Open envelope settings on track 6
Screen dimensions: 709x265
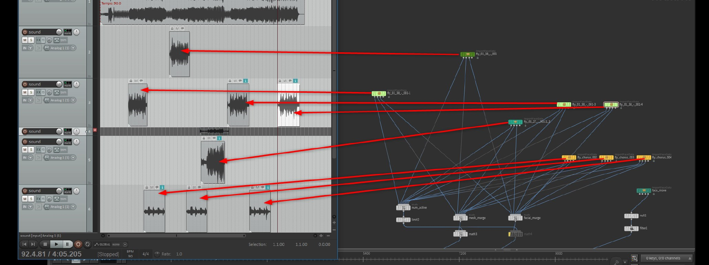tap(56, 199)
